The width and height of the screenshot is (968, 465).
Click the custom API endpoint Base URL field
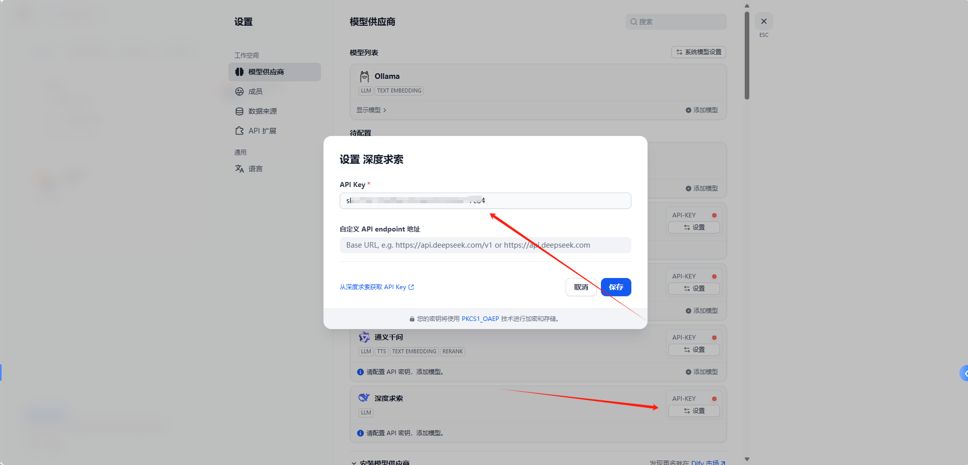(485, 245)
